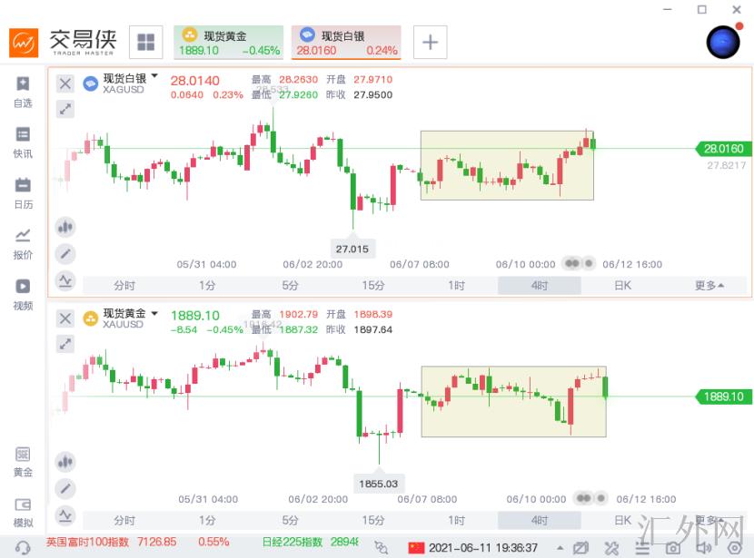Switch to 现货白银 top tab
The height and width of the screenshot is (558, 754).
(346, 43)
